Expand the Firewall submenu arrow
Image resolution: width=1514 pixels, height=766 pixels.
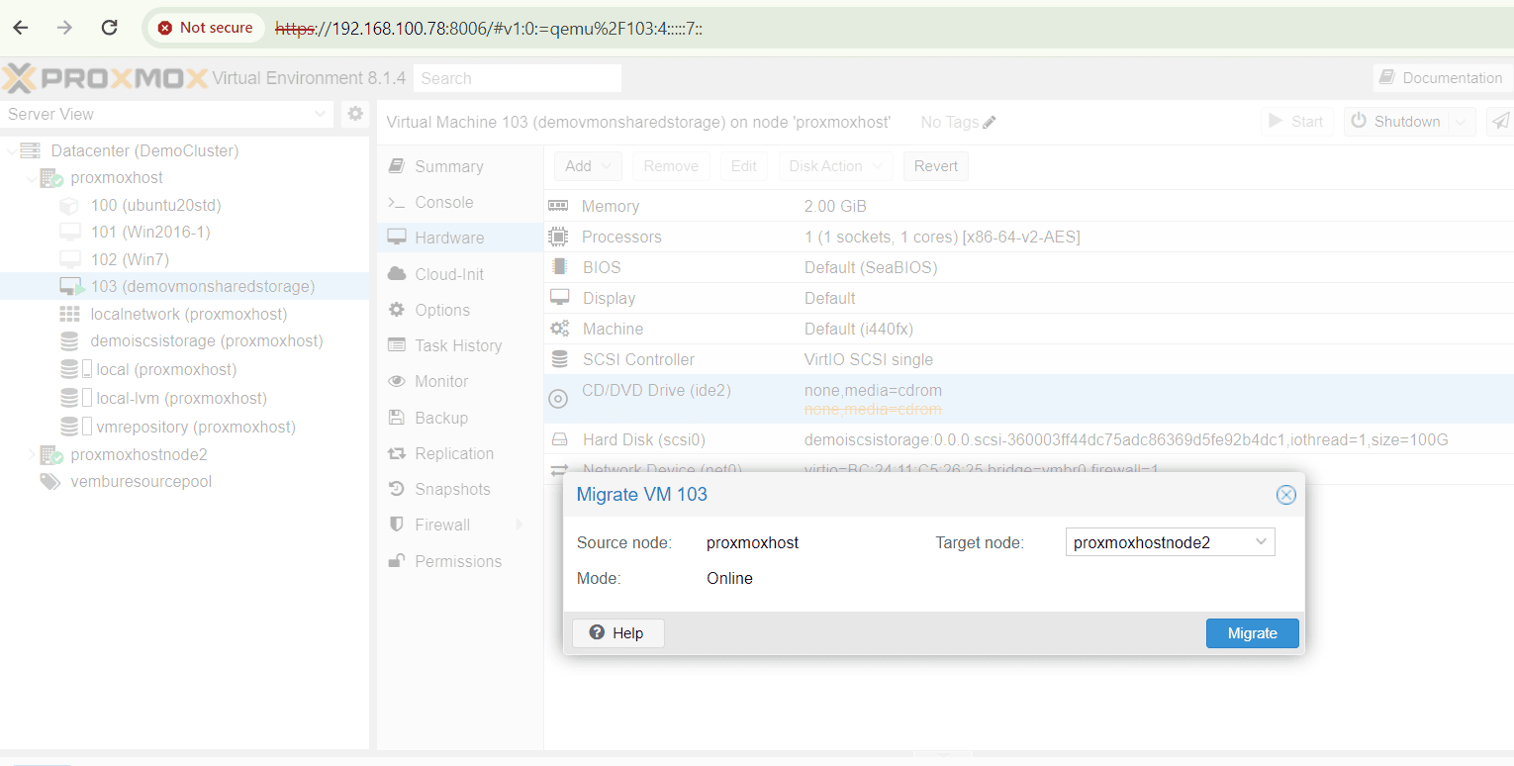[x=520, y=525]
